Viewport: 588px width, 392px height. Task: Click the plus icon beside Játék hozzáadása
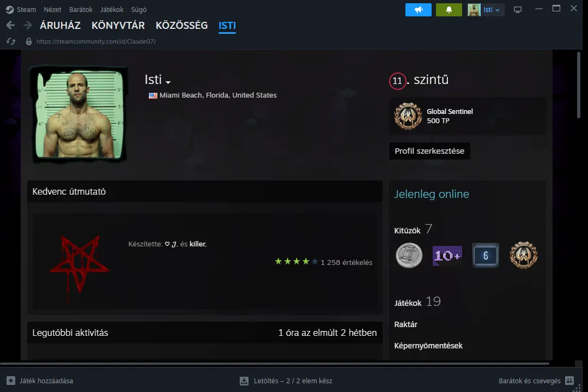11,381
